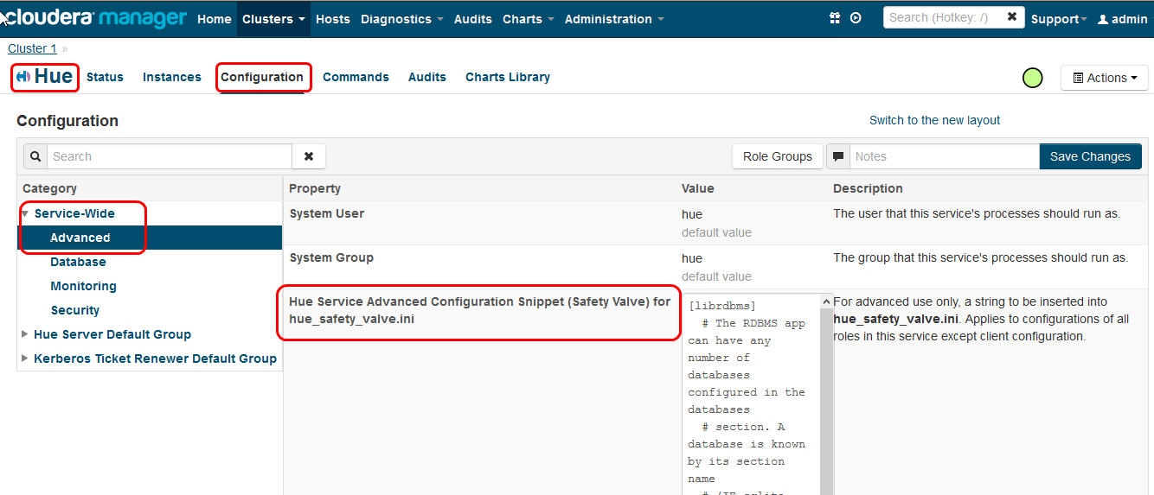The width and height of the screenshot is (1154, 495).
Task: Switch to the Commands tab
Action: tap(356, 77)
